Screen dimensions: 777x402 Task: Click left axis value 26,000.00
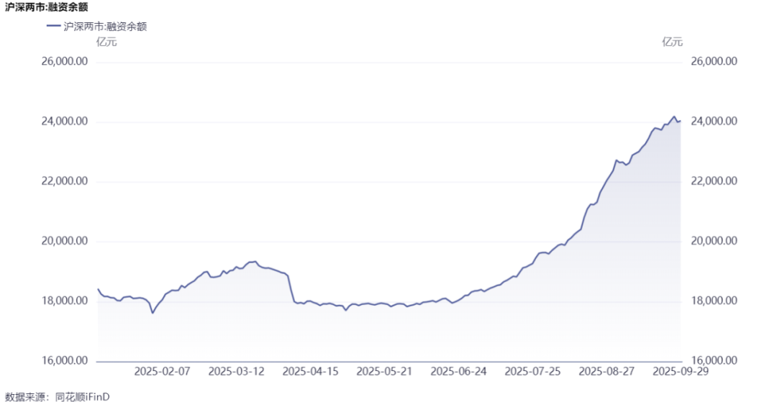[66, 62]
